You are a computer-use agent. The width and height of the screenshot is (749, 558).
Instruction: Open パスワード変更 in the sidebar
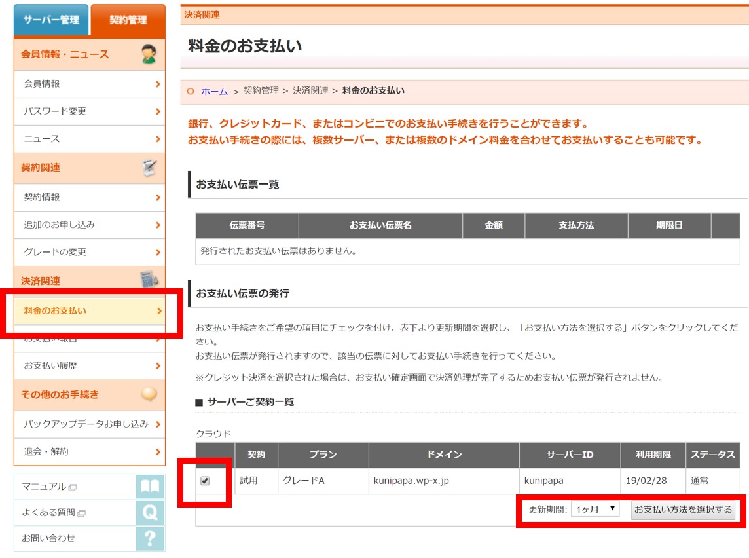pos(89,111)
